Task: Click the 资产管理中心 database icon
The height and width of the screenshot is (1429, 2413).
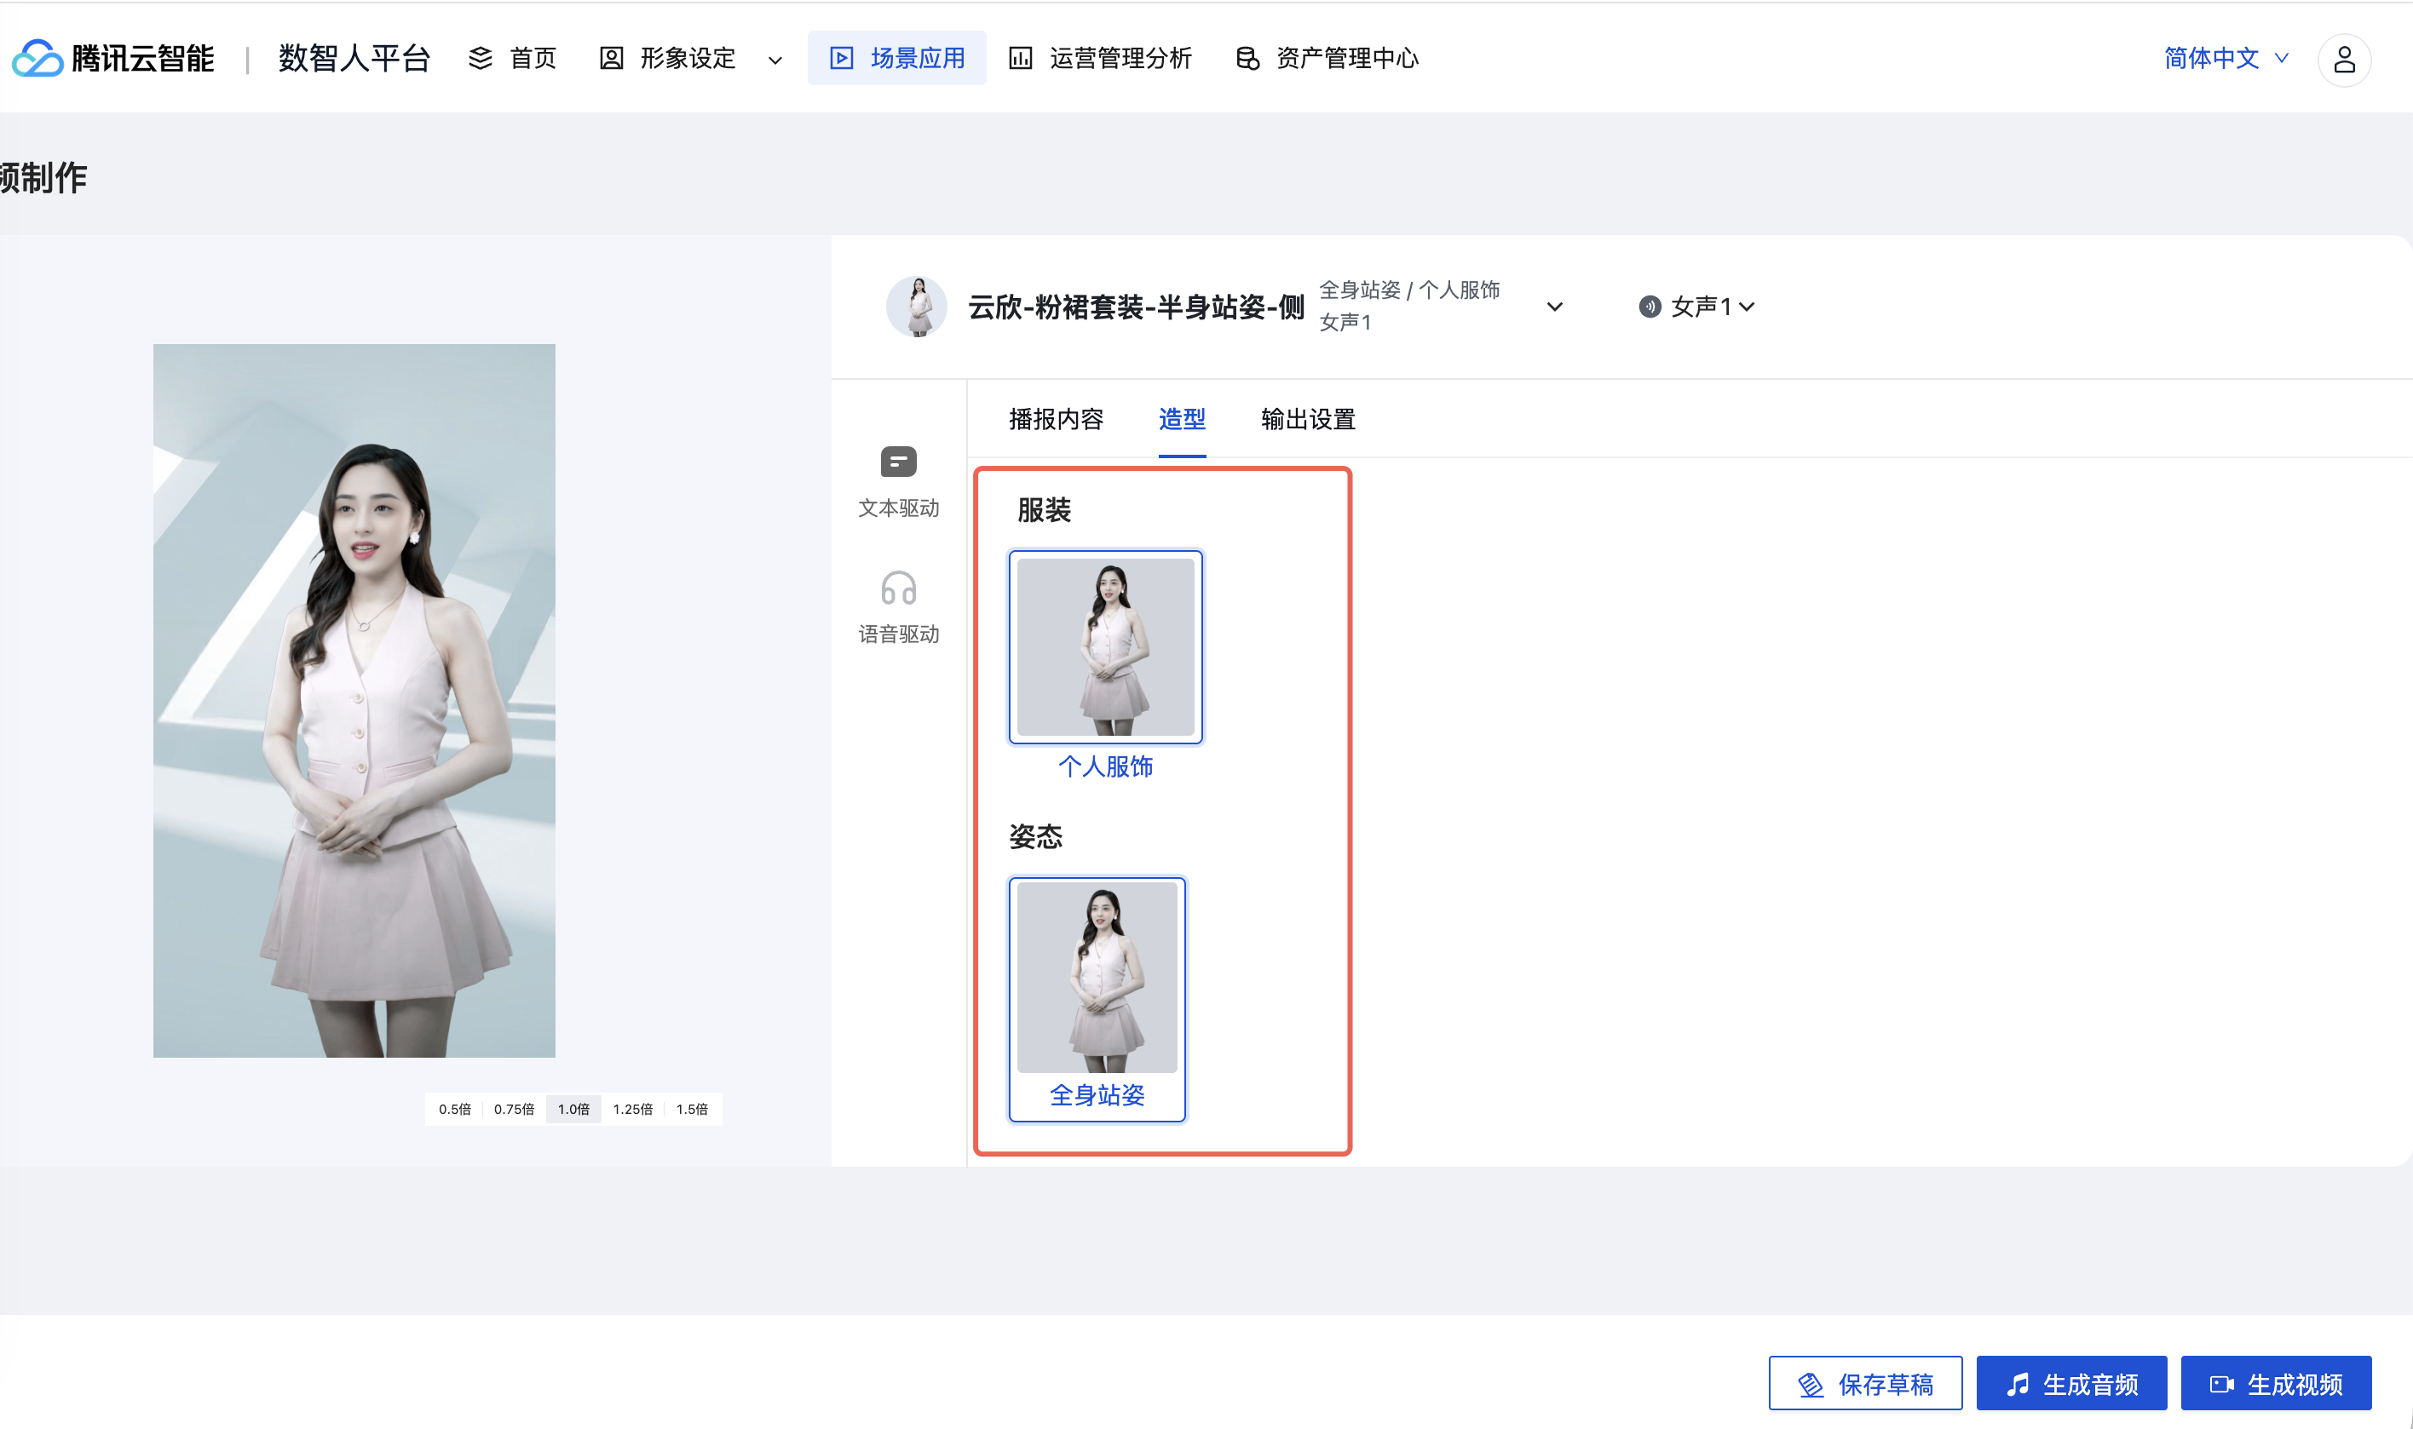Action: (1247, 59)
